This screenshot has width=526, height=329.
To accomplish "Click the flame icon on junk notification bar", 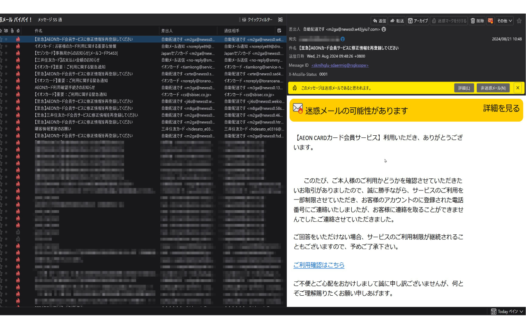I will [x=295, y=88].
